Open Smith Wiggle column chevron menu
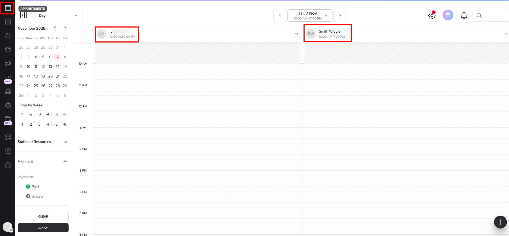The image size is (509, 236). (x=506, y=34)
